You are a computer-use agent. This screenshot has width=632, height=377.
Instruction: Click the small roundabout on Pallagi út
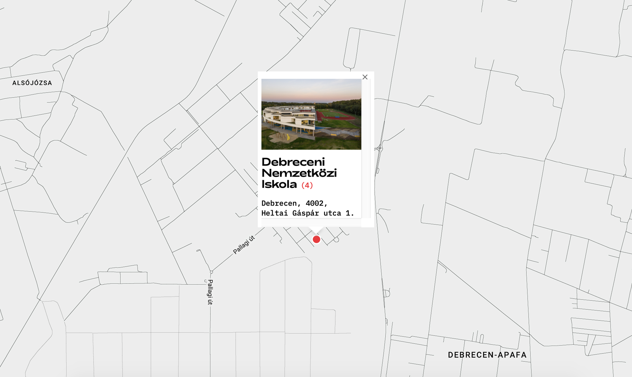[x=211, y=272]
